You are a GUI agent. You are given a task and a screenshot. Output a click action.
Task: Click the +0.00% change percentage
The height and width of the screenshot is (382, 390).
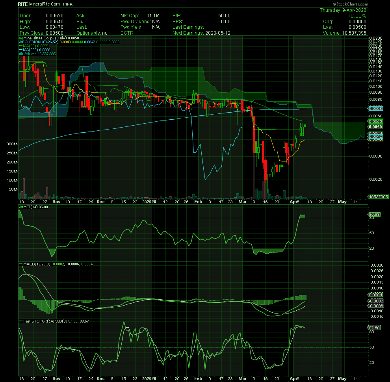(x=357, y=16)
